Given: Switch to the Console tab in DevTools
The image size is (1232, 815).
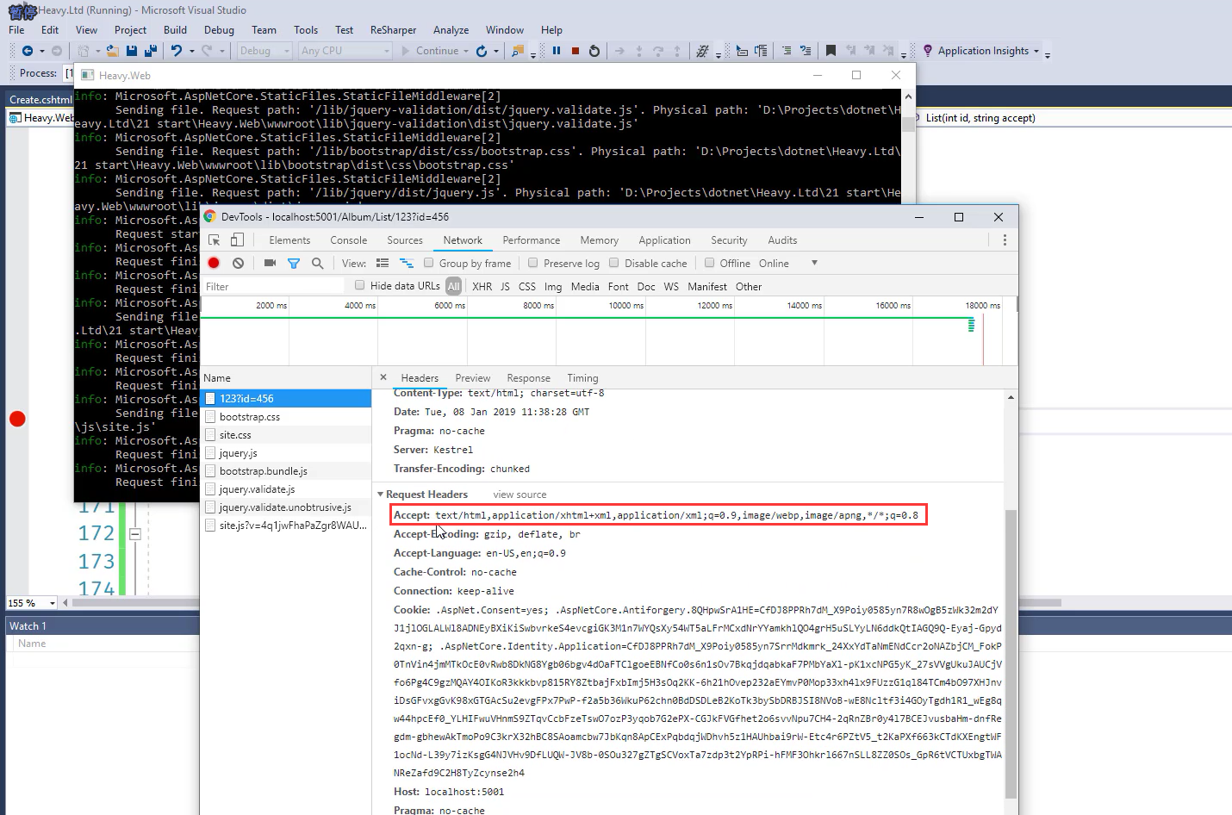Looking at the screenshot, I should tap(348, 240).
